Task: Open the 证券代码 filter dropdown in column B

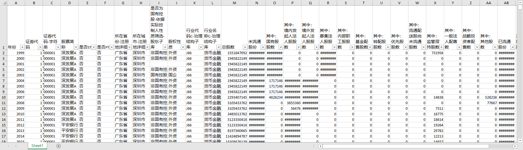Action: point(40,47)
